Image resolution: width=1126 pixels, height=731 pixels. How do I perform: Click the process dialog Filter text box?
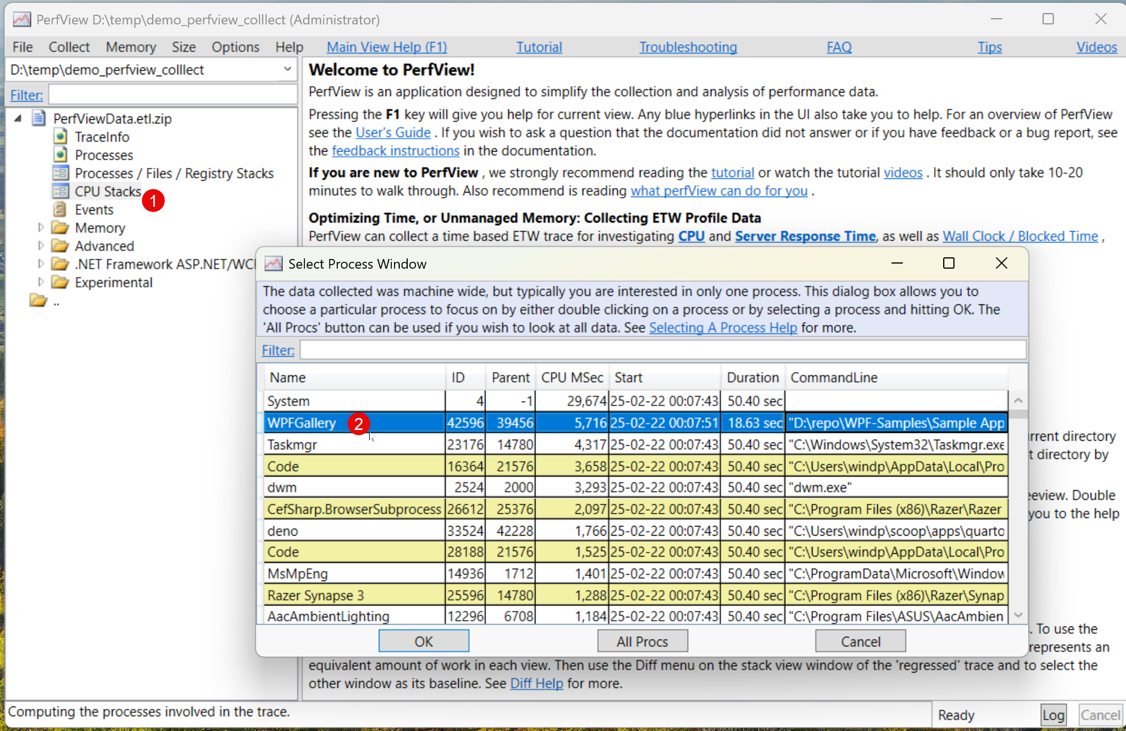tap(663, 350)
